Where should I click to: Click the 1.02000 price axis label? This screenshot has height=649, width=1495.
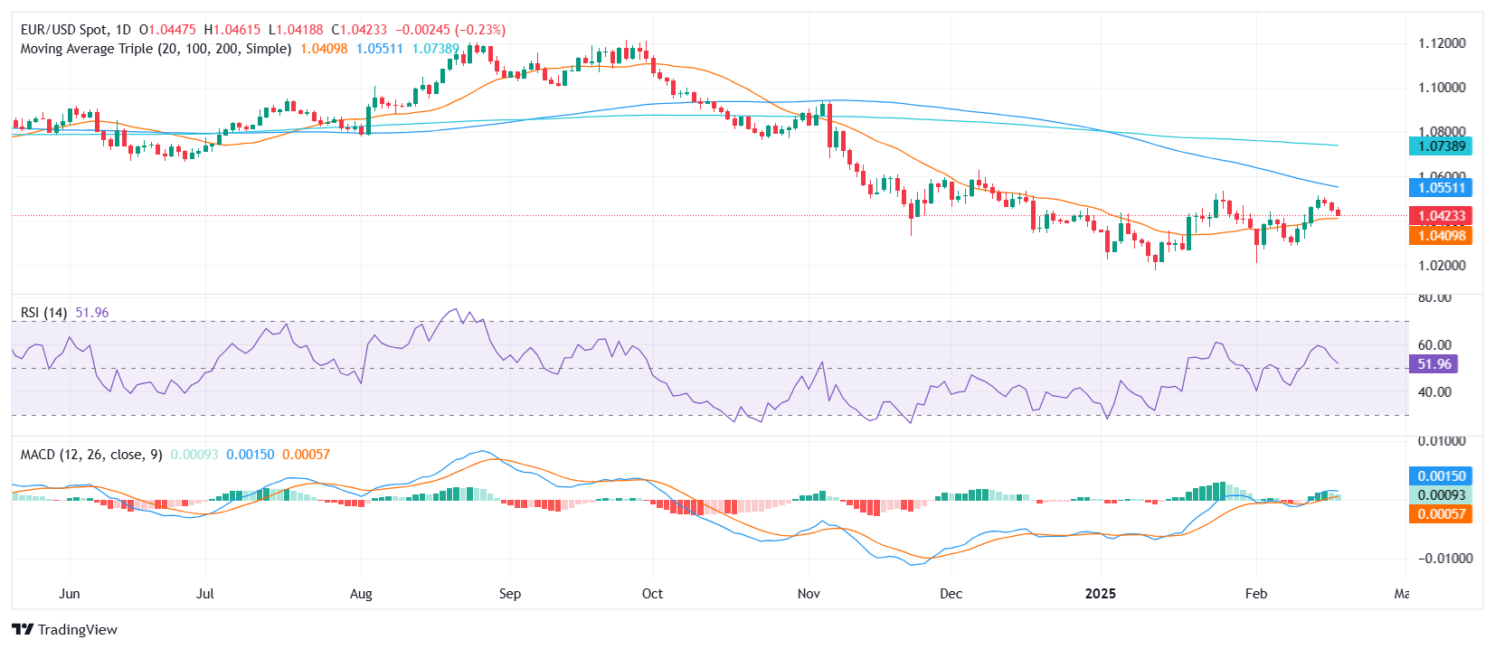coord(1442,266)
